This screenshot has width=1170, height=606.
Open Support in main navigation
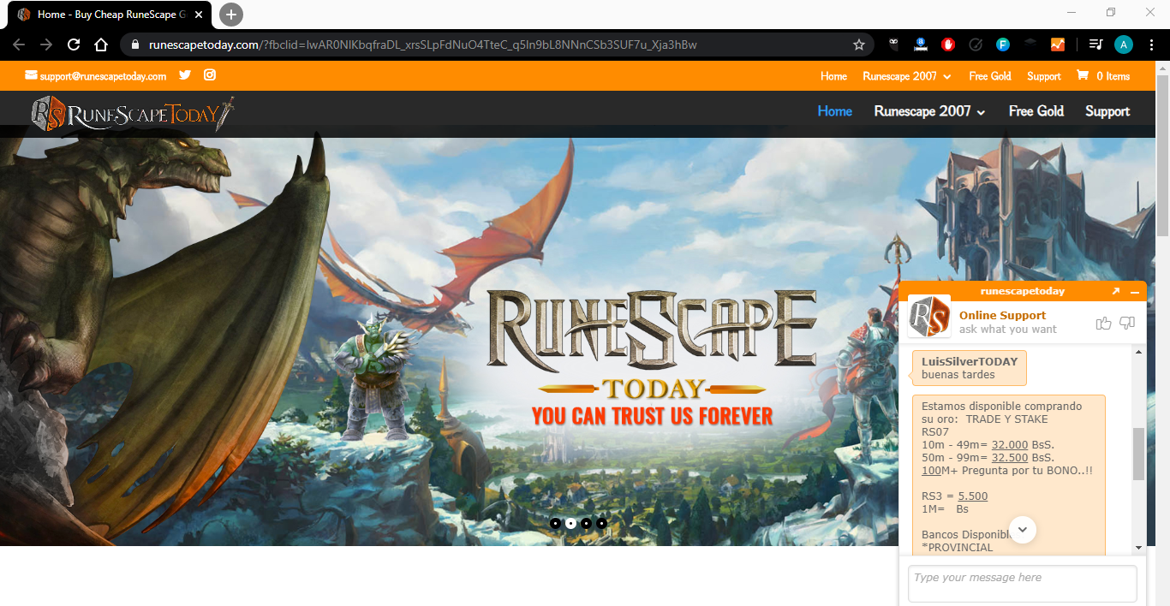[x=1107, y=111]
